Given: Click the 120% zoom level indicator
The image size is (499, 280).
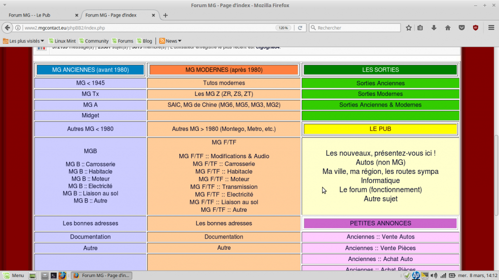Looking at the screenshot, I should [283, 28].
